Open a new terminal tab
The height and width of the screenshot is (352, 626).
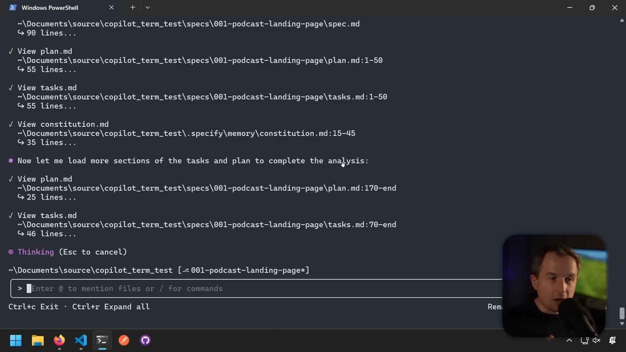click(133, 7)
